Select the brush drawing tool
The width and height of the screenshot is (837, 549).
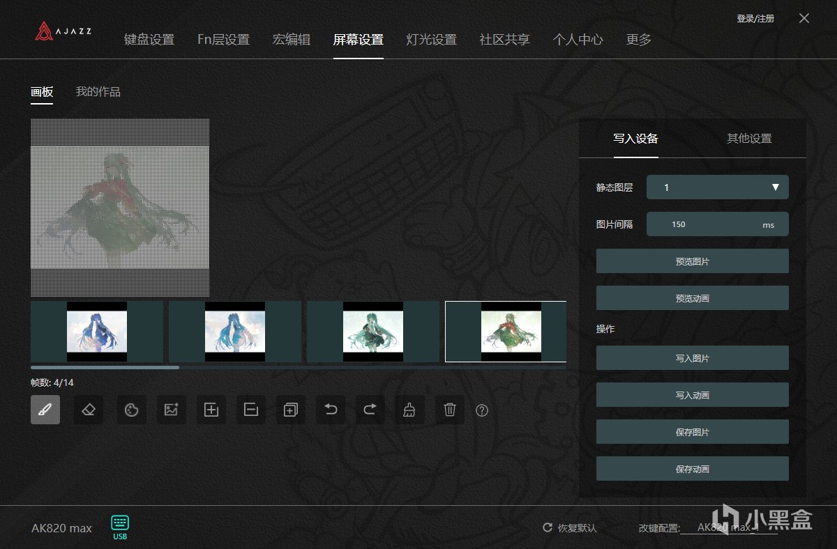click(45, 410)
